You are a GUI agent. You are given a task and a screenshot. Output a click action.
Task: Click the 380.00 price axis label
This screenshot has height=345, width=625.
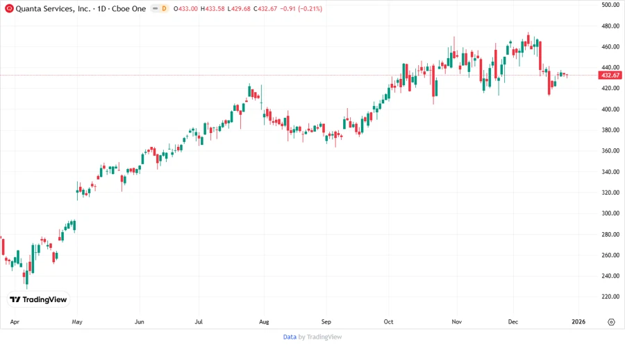click(610, 130)
